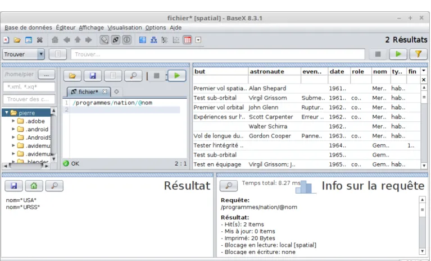Save the editor file with floppy icon

[x=93, y=76]
